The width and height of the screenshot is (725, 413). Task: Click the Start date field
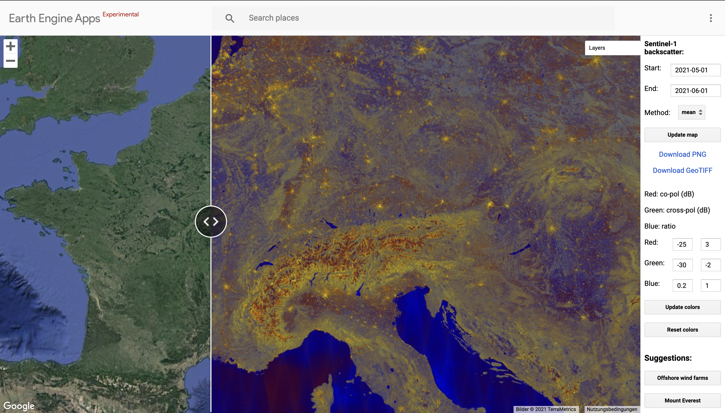(695, 70)
